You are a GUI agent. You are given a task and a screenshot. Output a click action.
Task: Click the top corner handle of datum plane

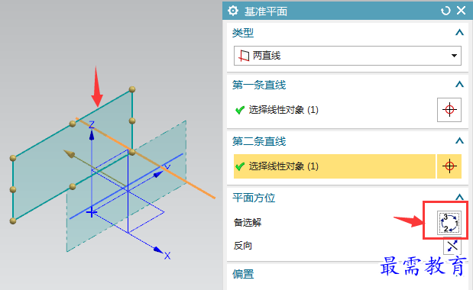pos(132,89)
